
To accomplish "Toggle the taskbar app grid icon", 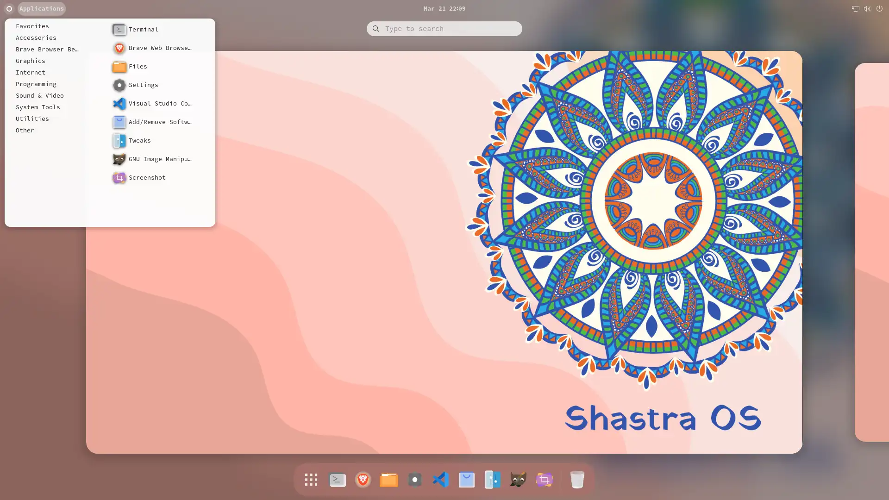I will pyautogui.click(x=312, y=479).
